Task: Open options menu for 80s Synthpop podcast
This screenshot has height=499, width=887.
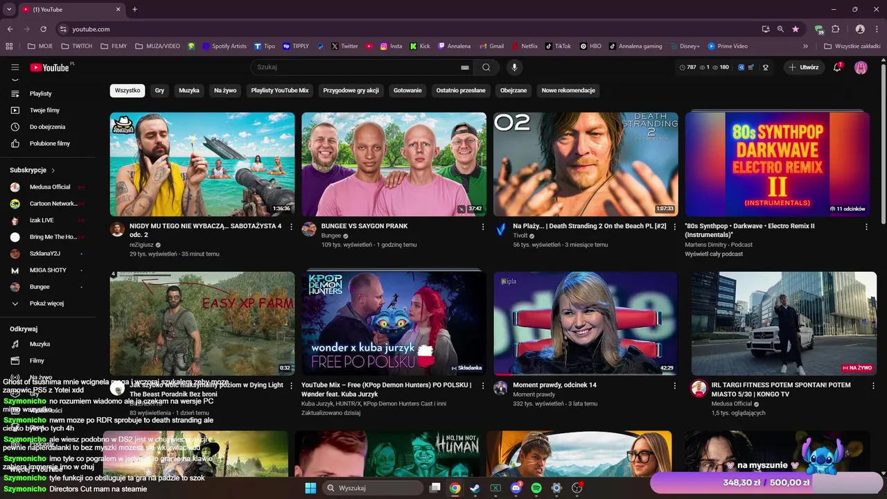Action: tap(866, 227)
